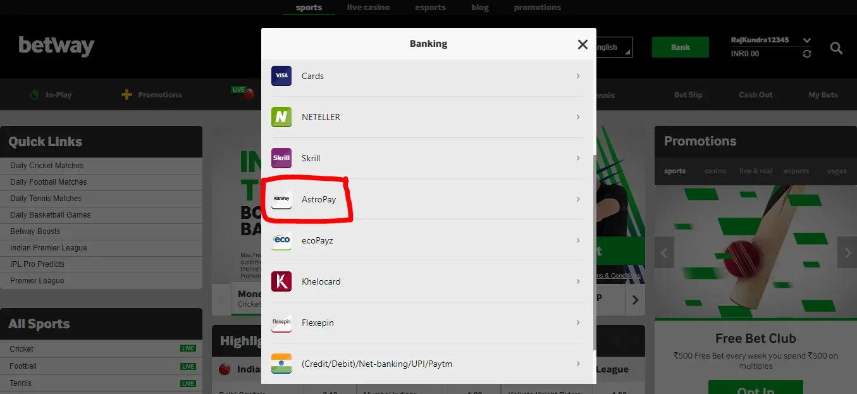This screenshot has height=394, width=857.
Task: Switch to the live casino tab
Action: tap(368, 8)
